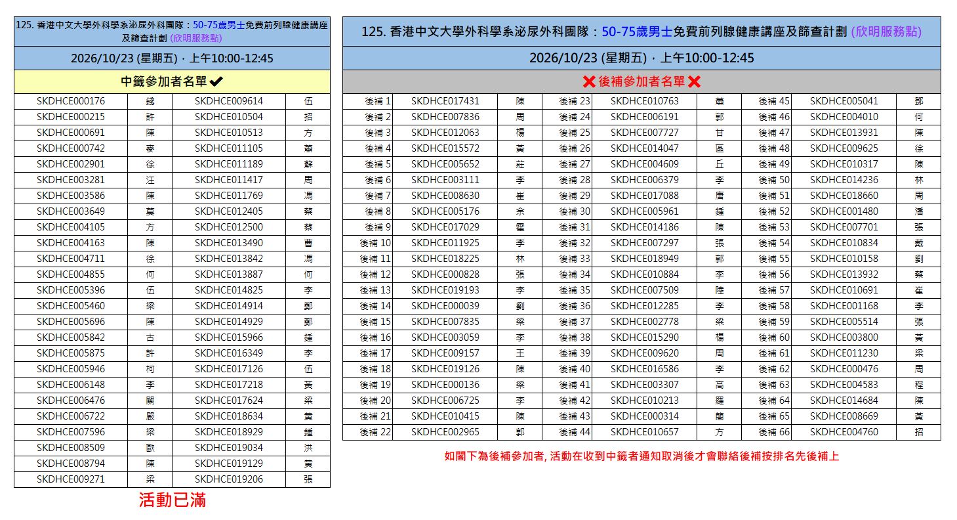Screen dimensions: 957x520
Task: Select the surname 錢 beside SKDHCE000176
Action: point(150,101)
